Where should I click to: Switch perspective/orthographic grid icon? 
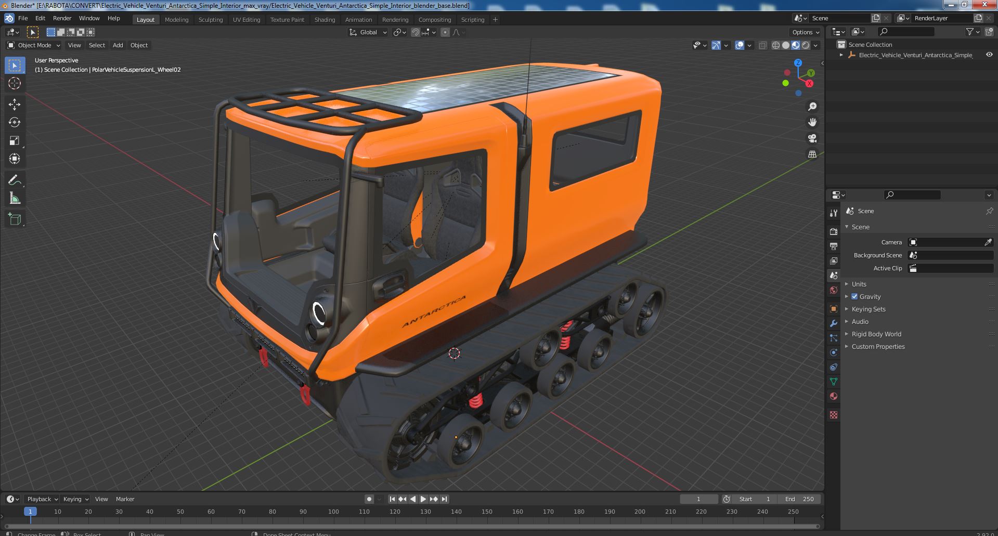point(812,154)
